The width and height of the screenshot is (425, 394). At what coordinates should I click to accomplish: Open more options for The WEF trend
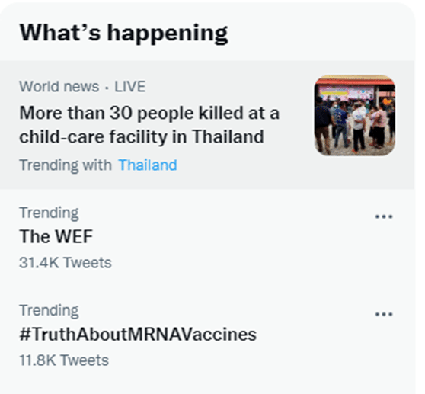[384, 216]
